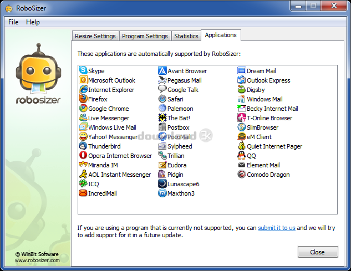Close the RoboSizer window via title bar X
The image size is (351, 271).
coord(334,6)
